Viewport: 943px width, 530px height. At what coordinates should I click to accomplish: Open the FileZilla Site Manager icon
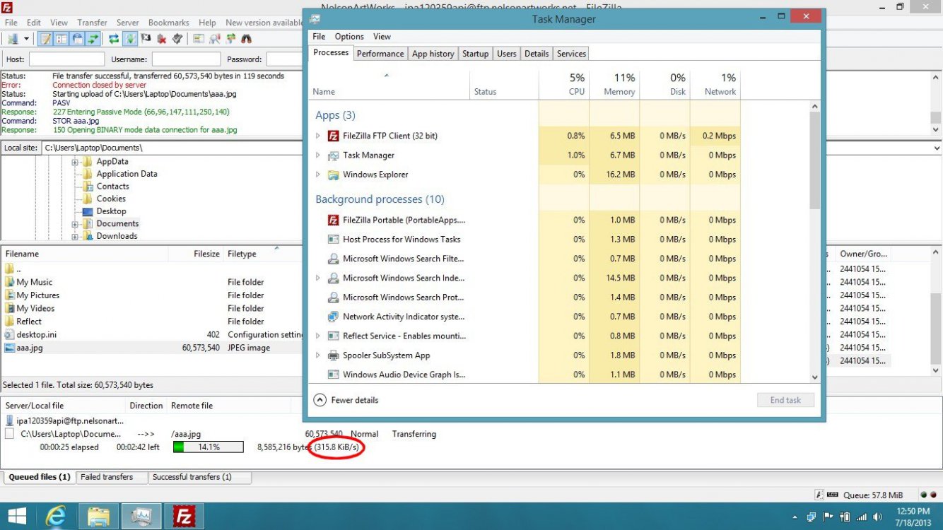pyautogui.click(x=13, y=39)
